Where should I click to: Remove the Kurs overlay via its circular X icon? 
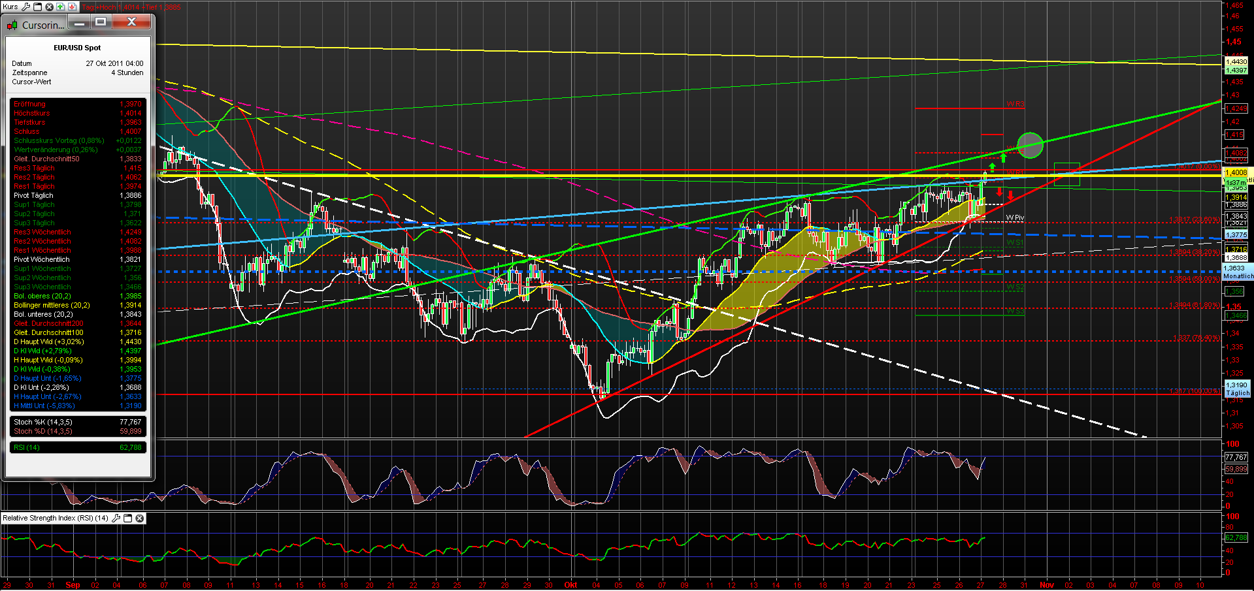pos(49,7)
